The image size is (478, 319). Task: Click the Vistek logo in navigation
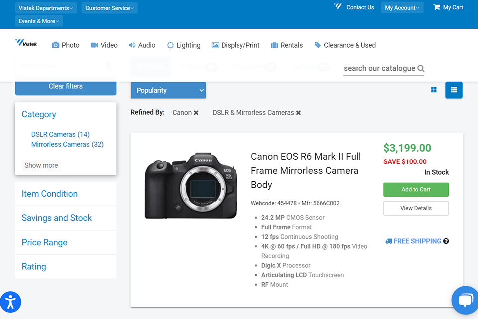click(x=26, y=43)
